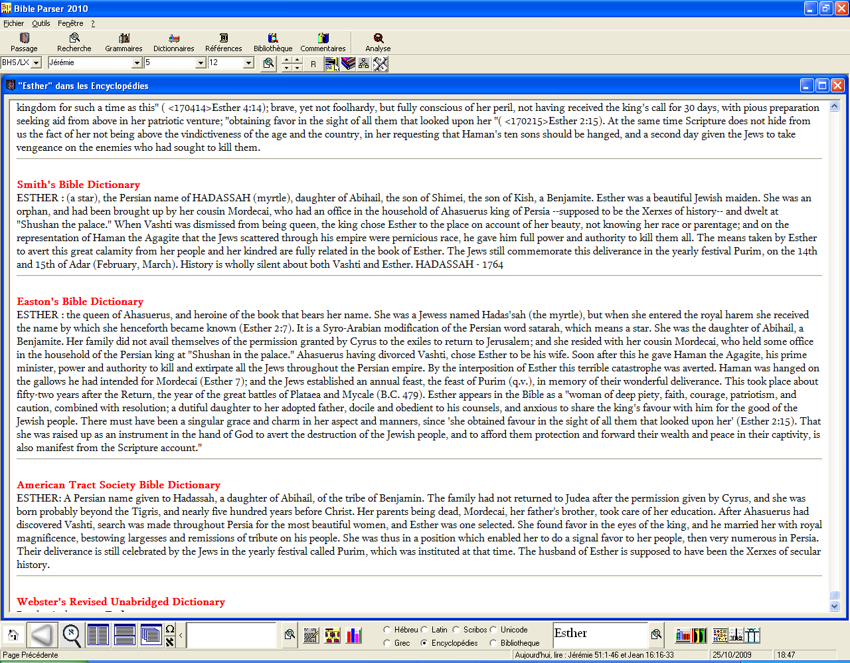Select the horizontal split layout icon
The image size is (850, 663).
[125, 635]
